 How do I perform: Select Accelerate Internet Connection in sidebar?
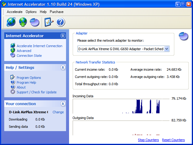pyautogui.click(x=40, y=46)
